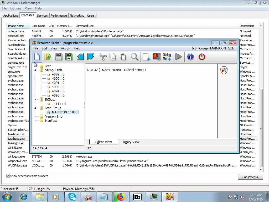Screen dimensions: 269x202
Task: Click the Task Manager vertical scrollbar thumb
Action: 261,128
